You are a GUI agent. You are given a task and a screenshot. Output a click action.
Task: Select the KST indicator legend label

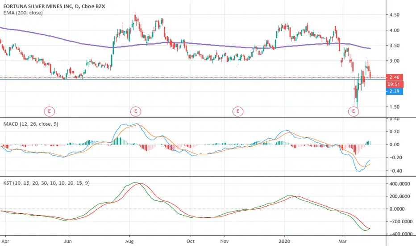(46, 183)
